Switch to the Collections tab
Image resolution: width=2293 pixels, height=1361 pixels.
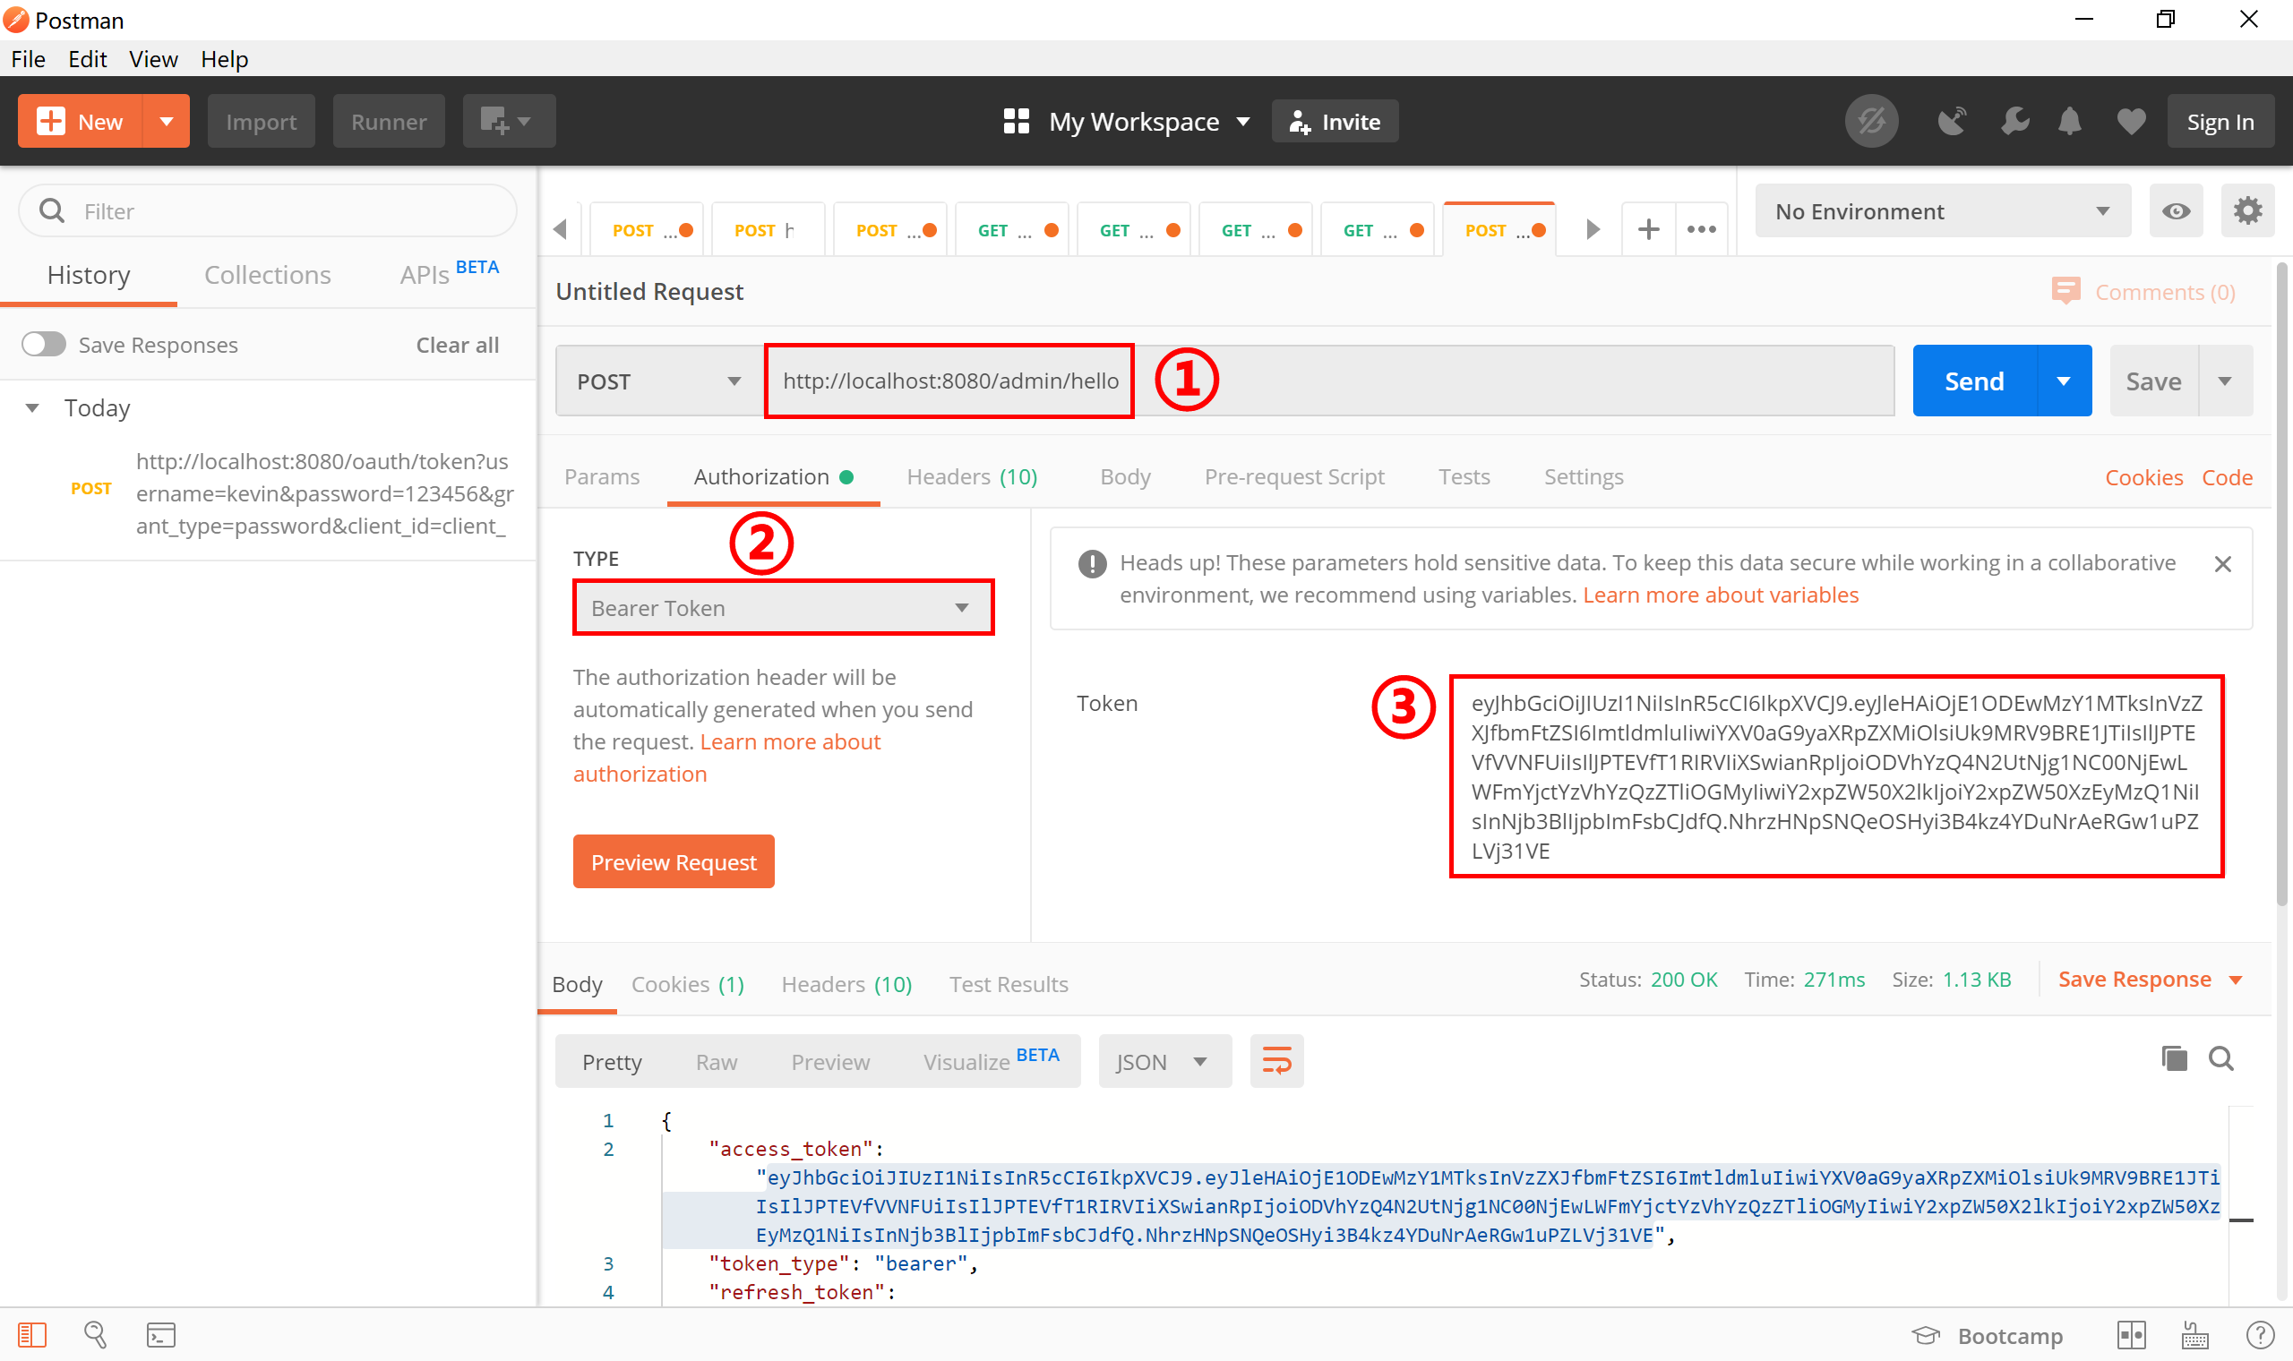(x=267, y=275)
